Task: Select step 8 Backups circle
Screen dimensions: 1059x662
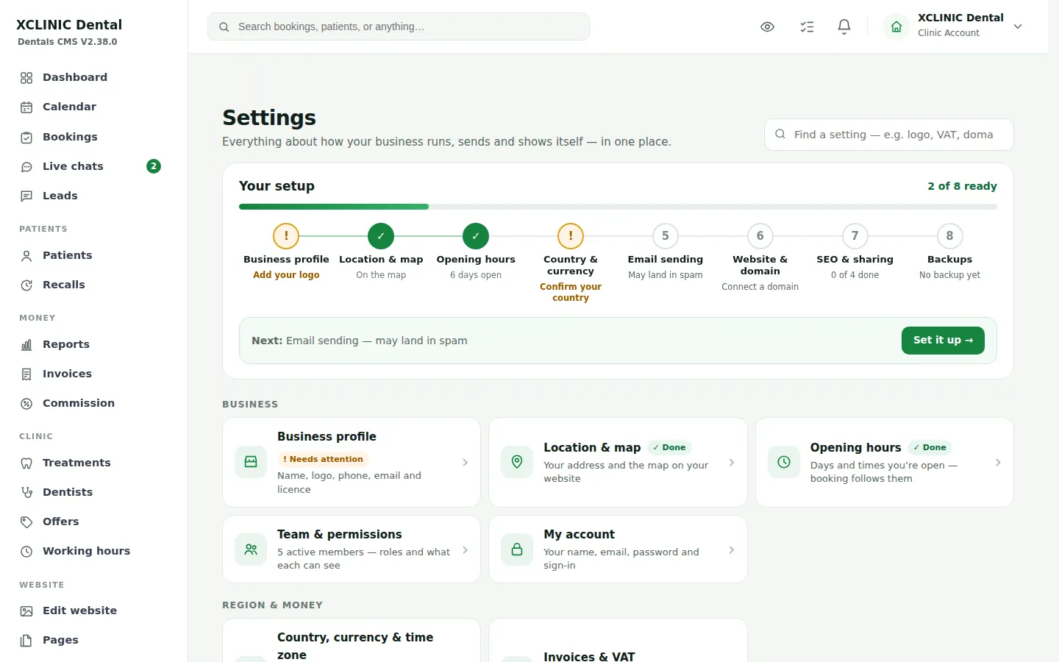Action: pyautogui.click(x=949, y=236)
